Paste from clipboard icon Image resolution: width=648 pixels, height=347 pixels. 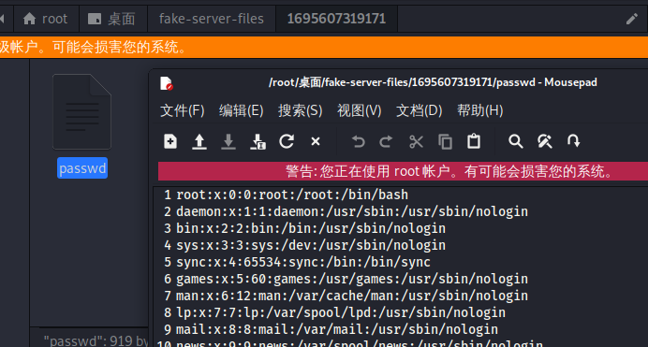pyautogui.click(x=474, y=141)
